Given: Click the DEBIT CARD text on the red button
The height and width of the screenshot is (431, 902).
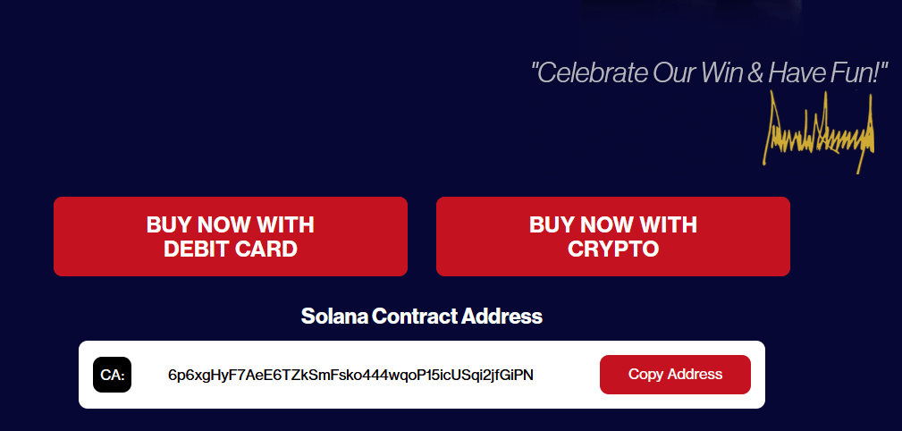Looking at the screenshot, I should 231,249.
